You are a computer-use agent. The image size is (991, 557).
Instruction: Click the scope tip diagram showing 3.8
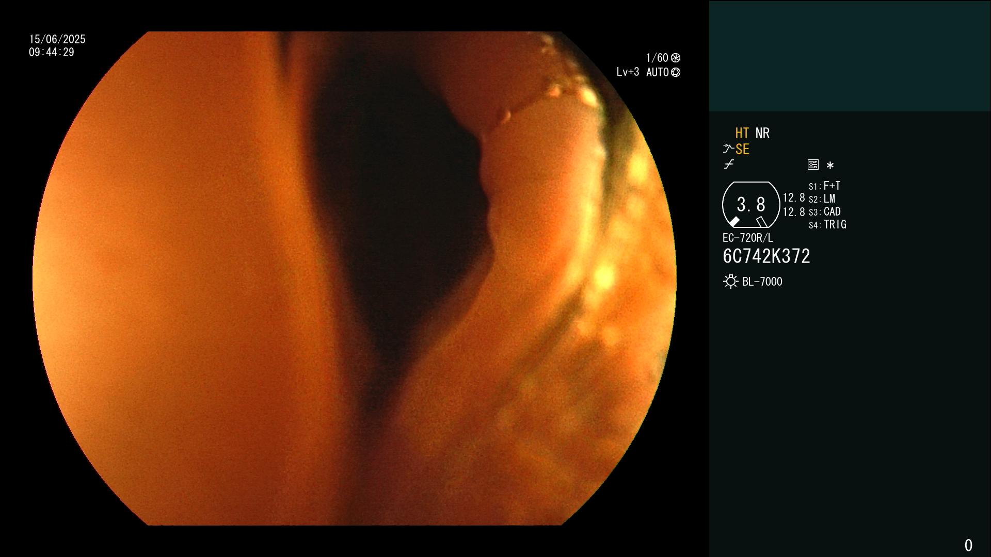click(x=751, y=205)
